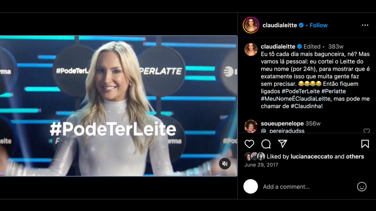The image size is (376, 211).
Task: Open June 29, 2017 post date link
Action: (261, 165)
